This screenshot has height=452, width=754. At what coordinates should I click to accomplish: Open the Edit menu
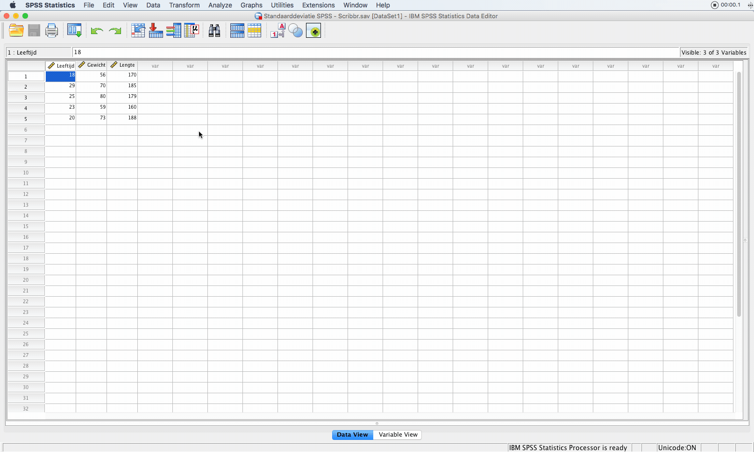click(x=108, y=5)
